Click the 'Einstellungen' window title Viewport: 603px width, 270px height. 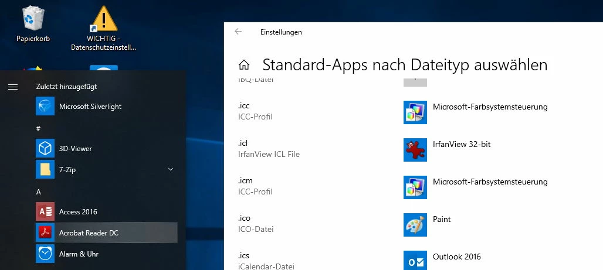281,32
